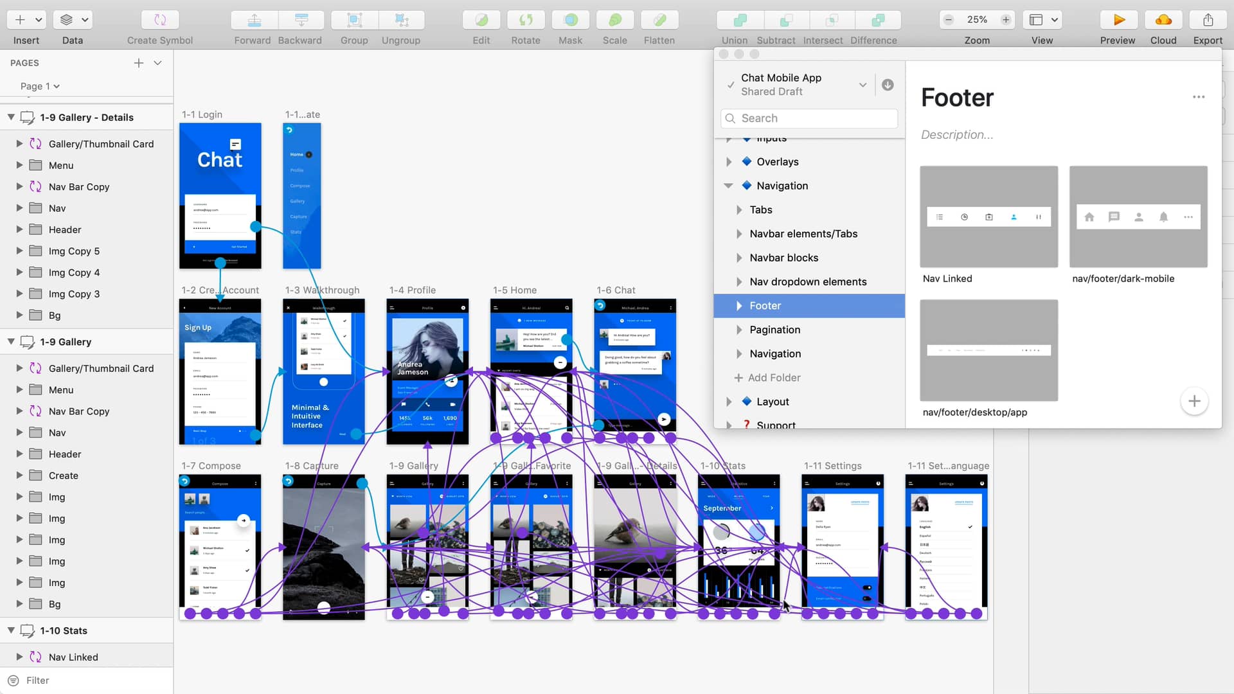Click the Flatten tool icon
1234x694 pixels.
click(659, 20)
